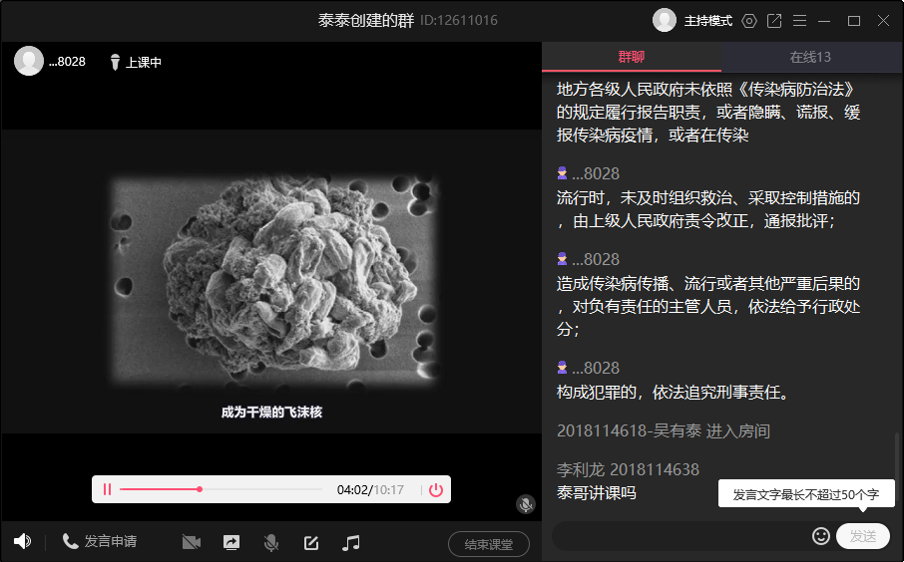Click the message 构成犯罪的，依法追究刑事责任。
This screenshot has width=904, height=562.
(x=673, y=393)
